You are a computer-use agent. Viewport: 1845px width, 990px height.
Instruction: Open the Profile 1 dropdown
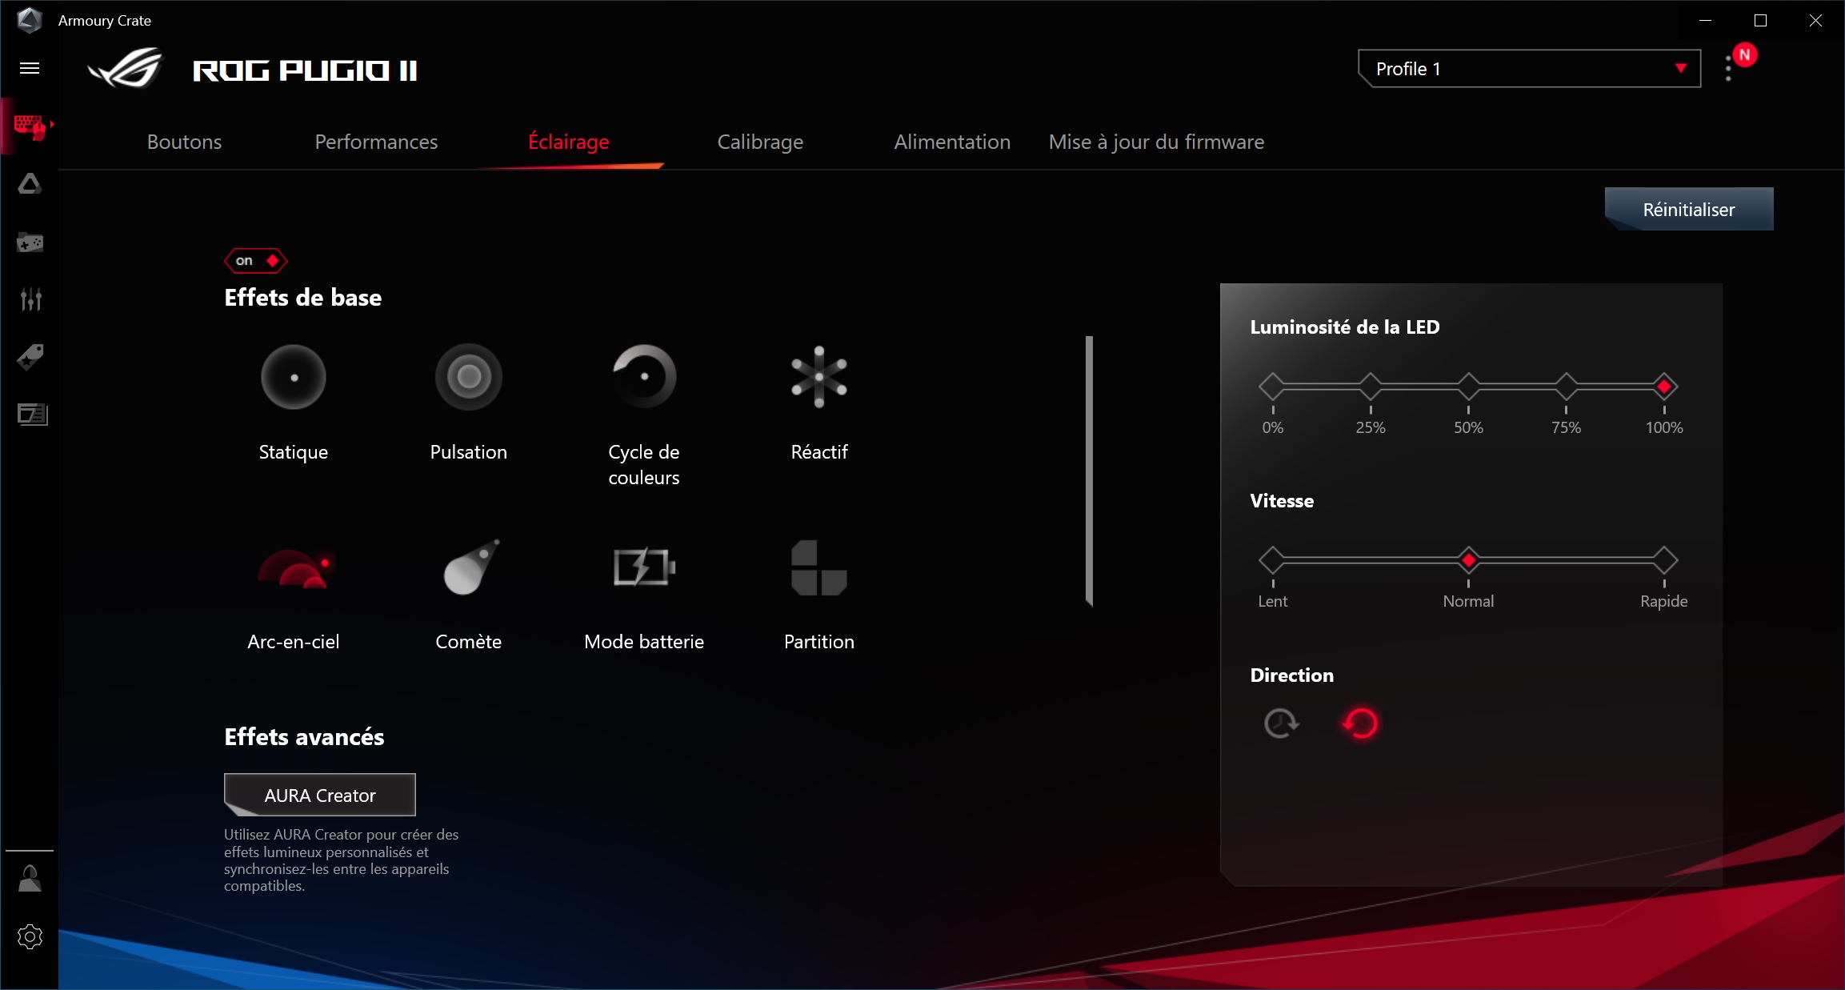(1529, 69)
